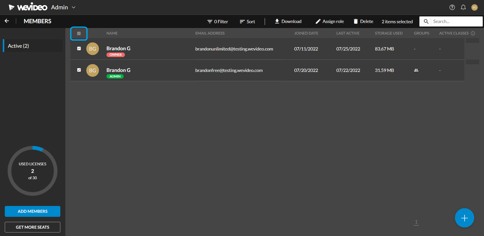Delete the selected members
Viewport: 484px width, 236px height.
(x=363, y=21)
